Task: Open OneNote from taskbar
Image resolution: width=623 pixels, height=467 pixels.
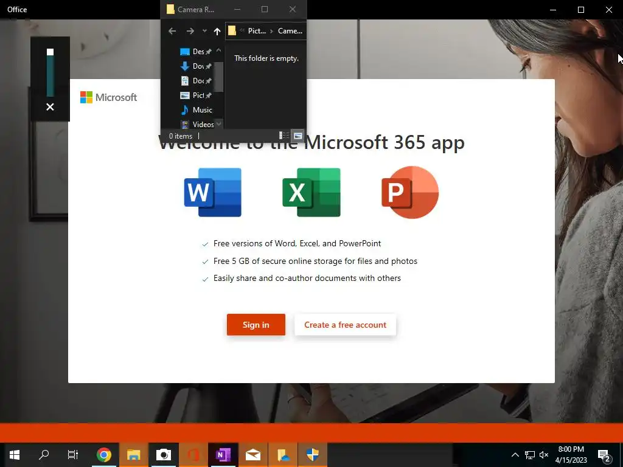Action: pyautogui.click(x=223, y=455)
